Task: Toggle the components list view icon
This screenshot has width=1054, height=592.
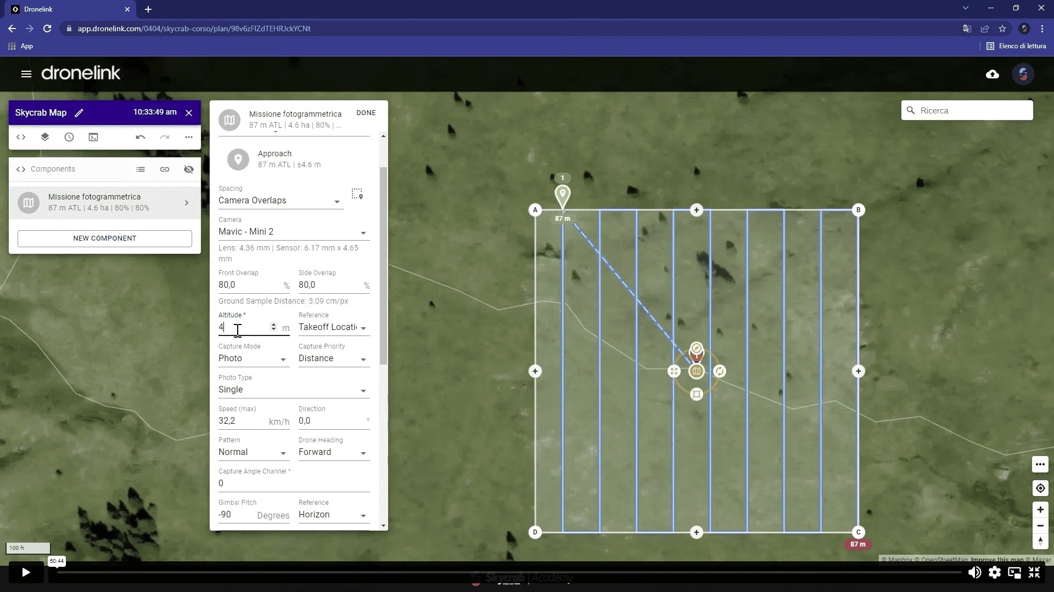Action: click(141, 169)
